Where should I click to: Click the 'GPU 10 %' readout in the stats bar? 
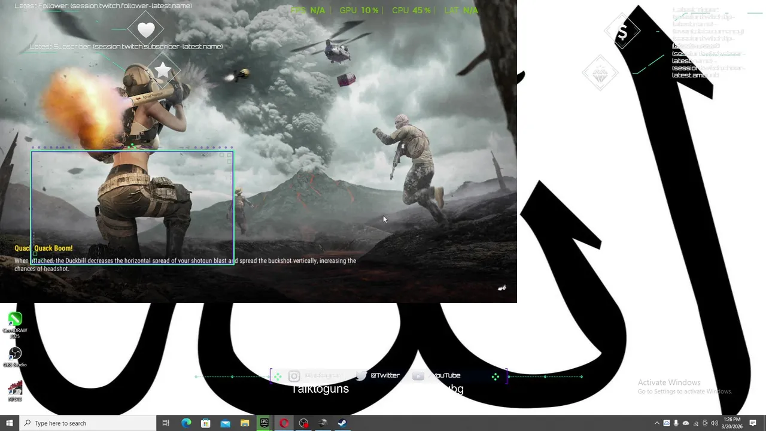click(359, 10)
